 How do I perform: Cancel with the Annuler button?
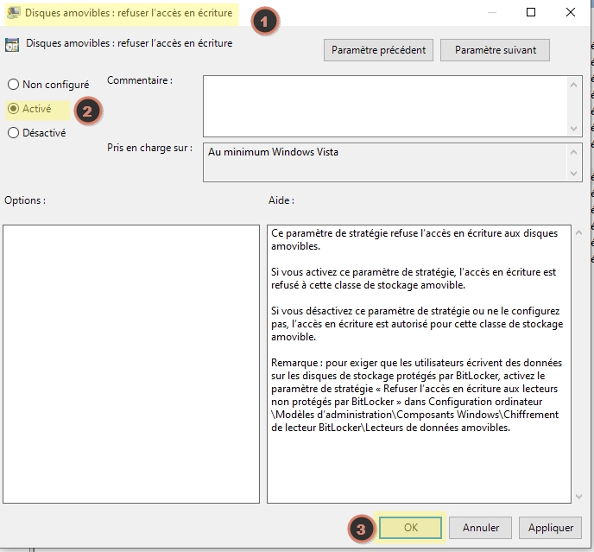coord(480,527)
